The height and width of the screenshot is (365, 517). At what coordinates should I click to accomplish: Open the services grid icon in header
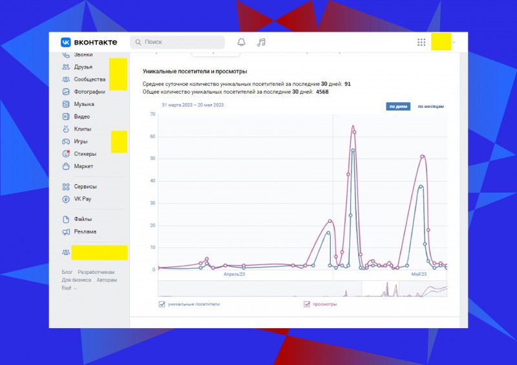click(x=421, y=42)
